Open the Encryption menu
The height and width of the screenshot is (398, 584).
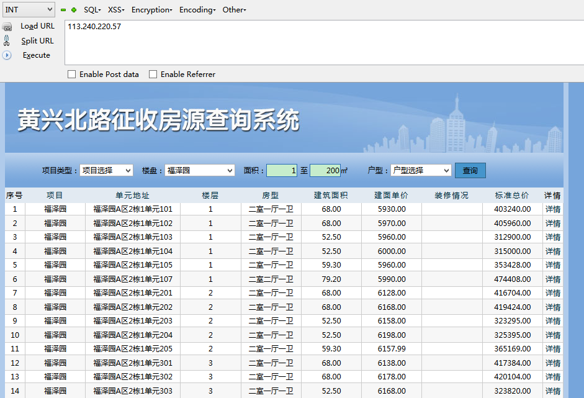[x=152, y=10]
